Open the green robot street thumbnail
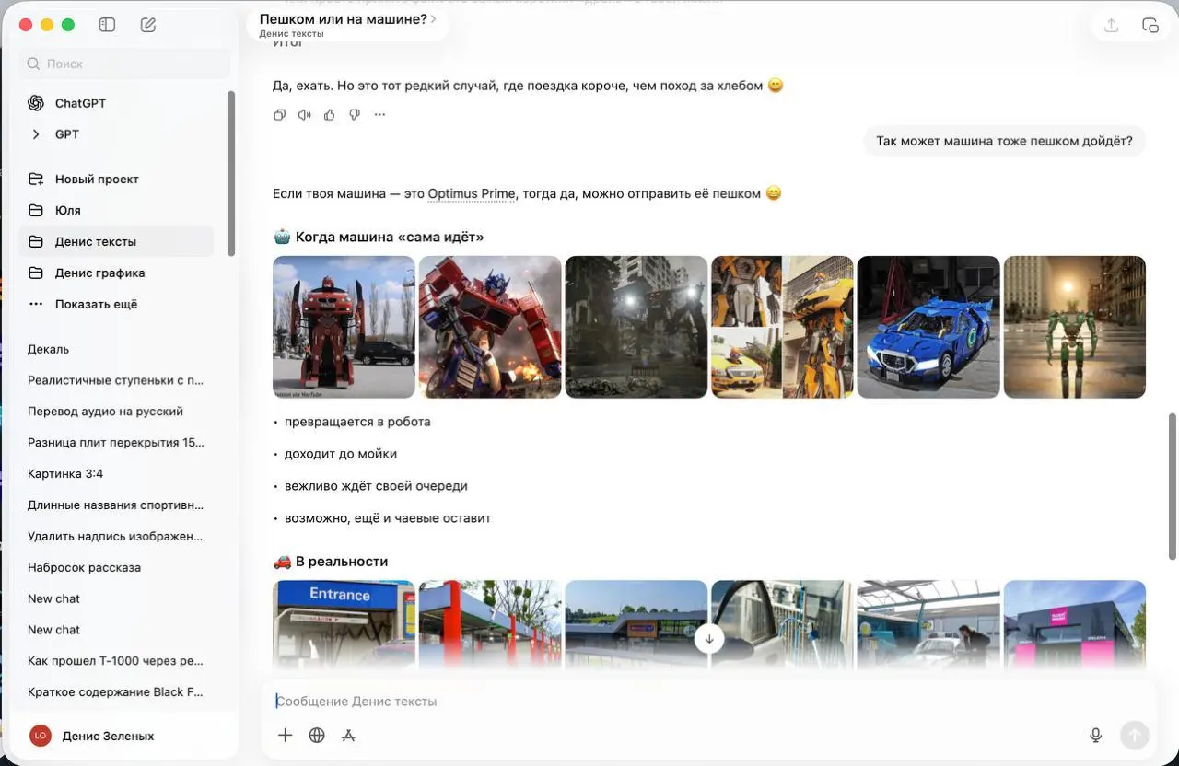The image size is (1179, 766). [x=1075, y=327]
